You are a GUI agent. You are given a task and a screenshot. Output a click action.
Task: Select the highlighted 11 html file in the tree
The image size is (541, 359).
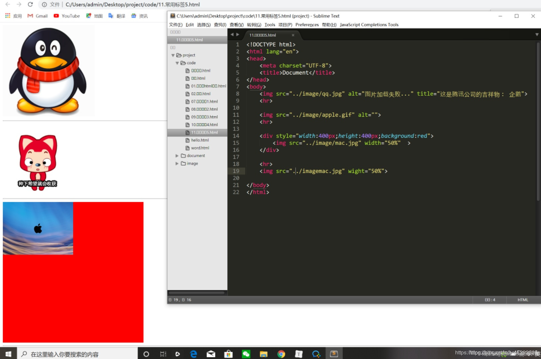click(197, 132)
